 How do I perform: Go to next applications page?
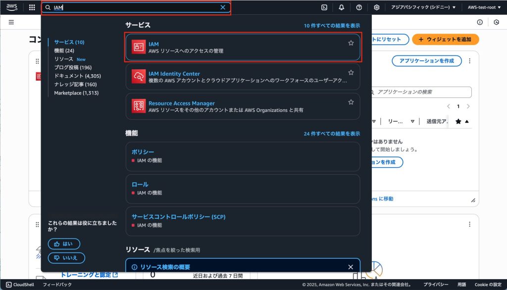468,106
